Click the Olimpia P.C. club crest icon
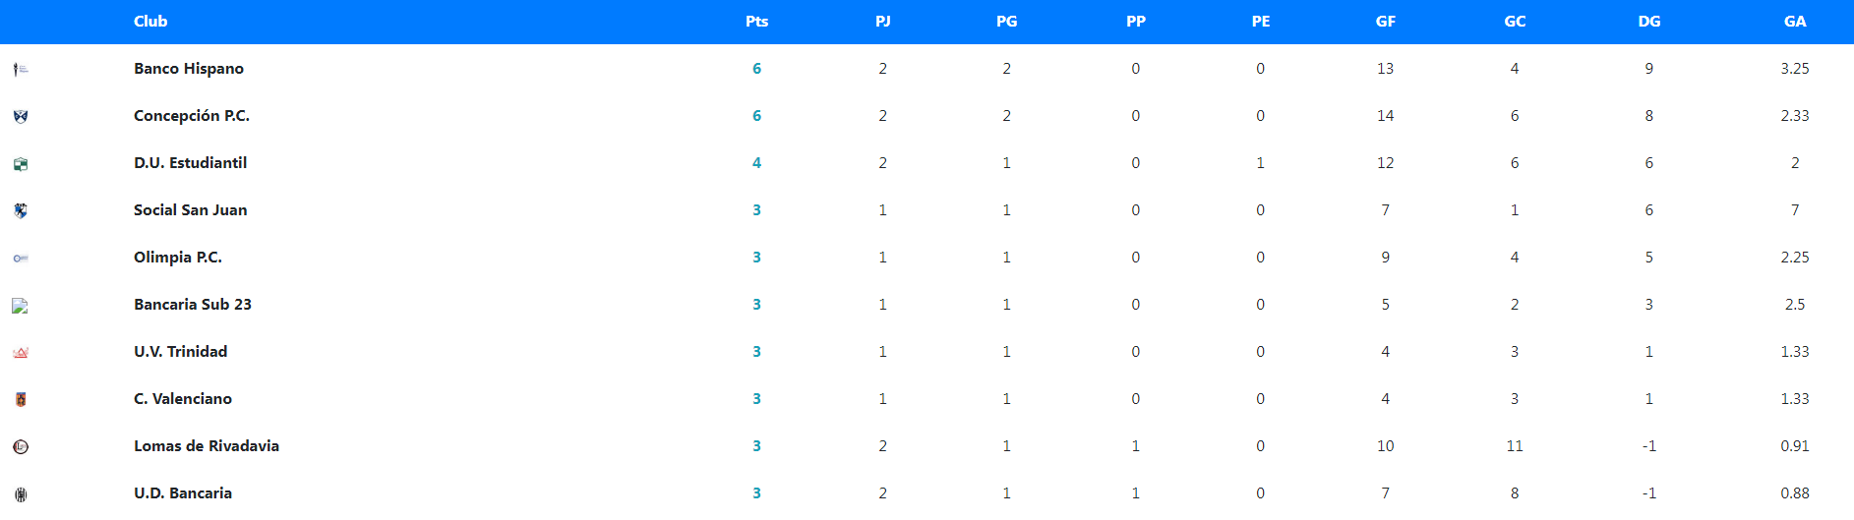Image resolution: width=1854 pixels, height=520 pixels. [21, 259]
